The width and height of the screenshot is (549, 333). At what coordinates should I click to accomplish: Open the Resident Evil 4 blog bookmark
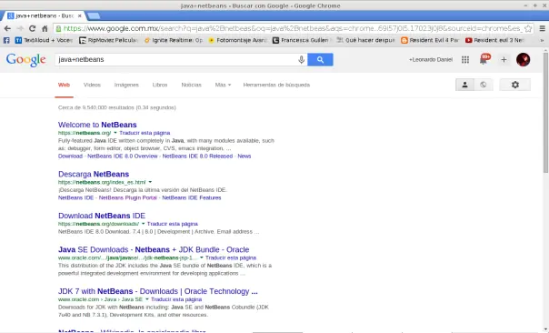(430, 40)
